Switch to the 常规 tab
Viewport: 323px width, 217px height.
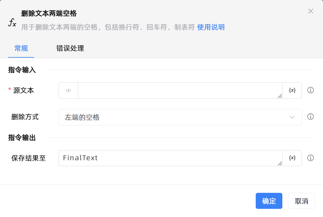(x=21, y=48)
